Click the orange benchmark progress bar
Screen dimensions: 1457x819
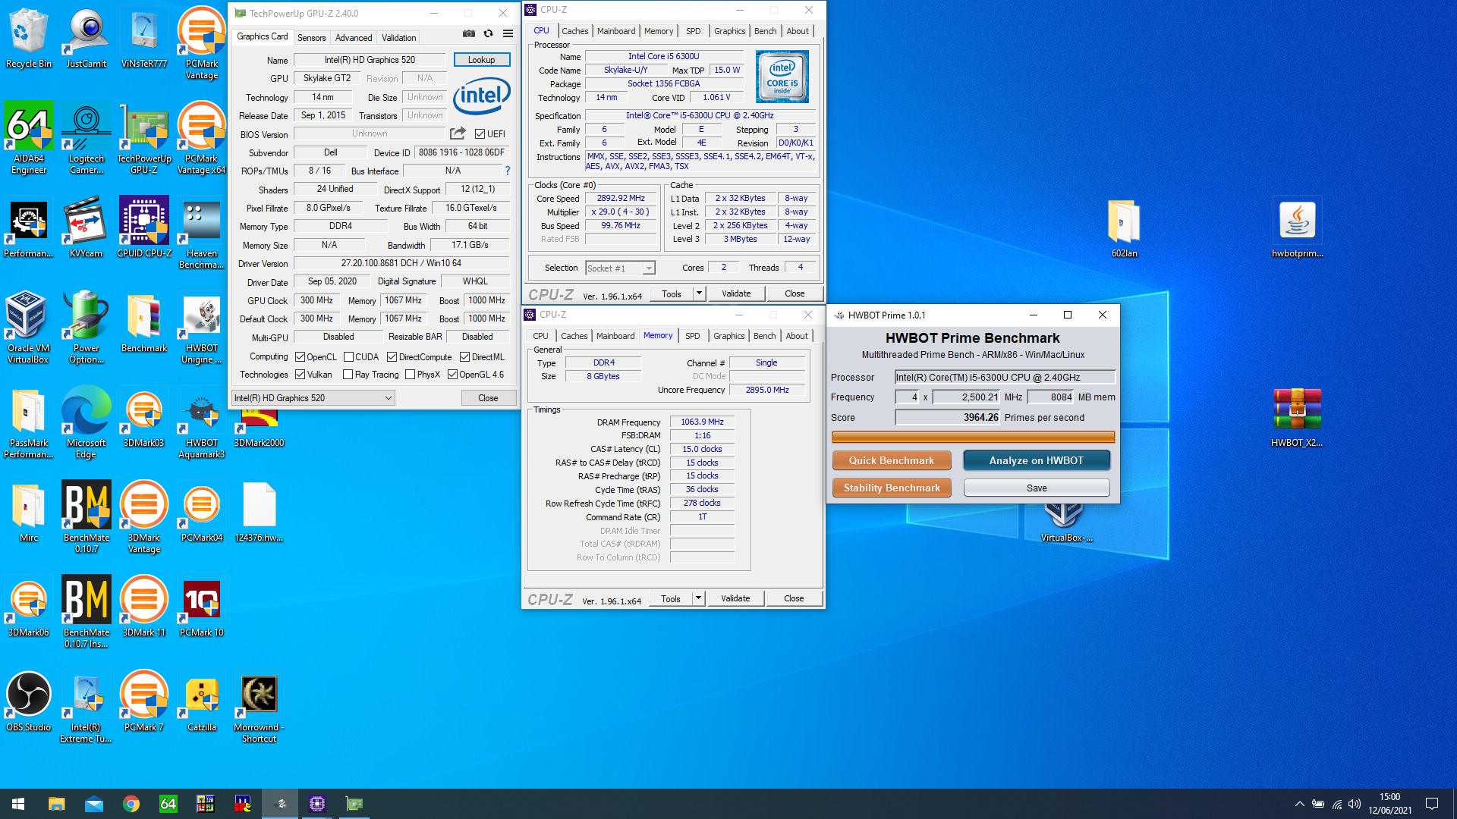(x=974, y=437)
